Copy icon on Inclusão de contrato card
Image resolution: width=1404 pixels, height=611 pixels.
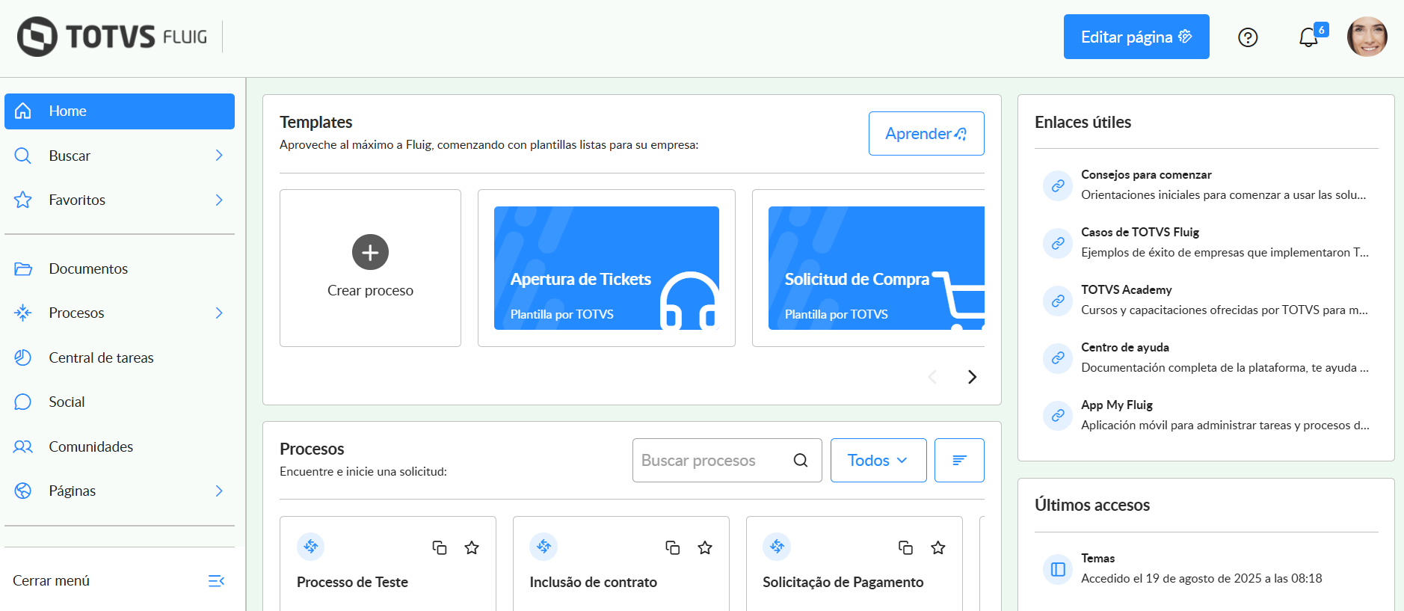click(673, 547)
